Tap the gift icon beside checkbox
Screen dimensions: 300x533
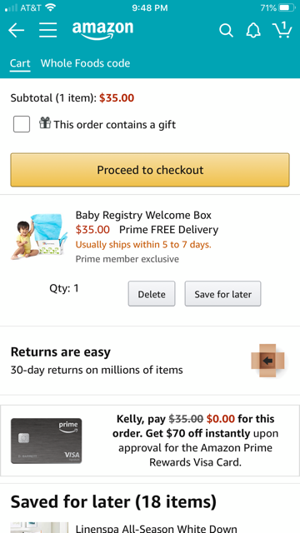pyautogui.click(x=45, y=122)
